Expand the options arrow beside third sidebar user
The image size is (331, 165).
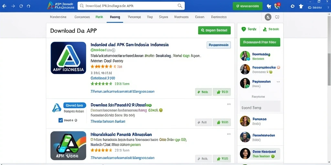tap(278, 82)
